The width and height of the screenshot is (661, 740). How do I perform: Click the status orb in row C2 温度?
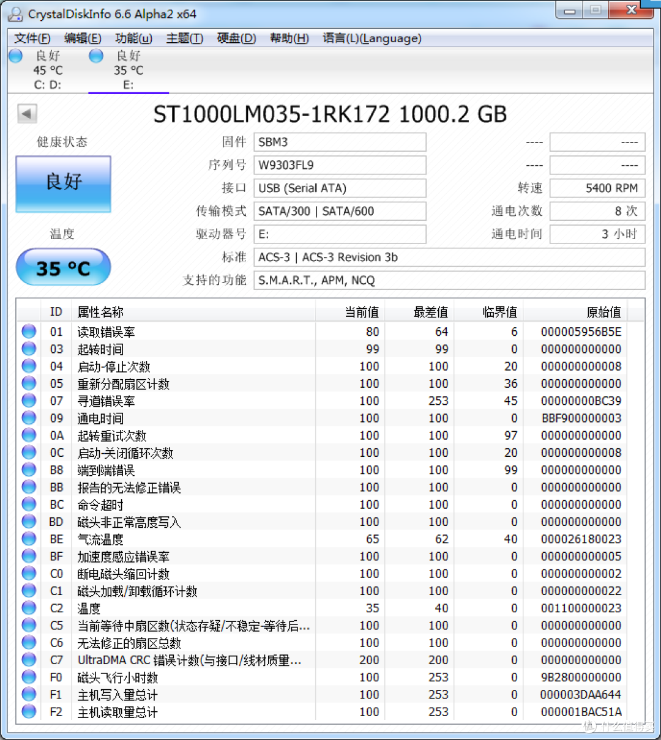click(x=29, y=608)
